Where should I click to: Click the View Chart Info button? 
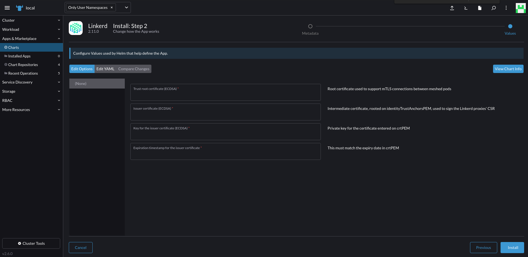508,69
